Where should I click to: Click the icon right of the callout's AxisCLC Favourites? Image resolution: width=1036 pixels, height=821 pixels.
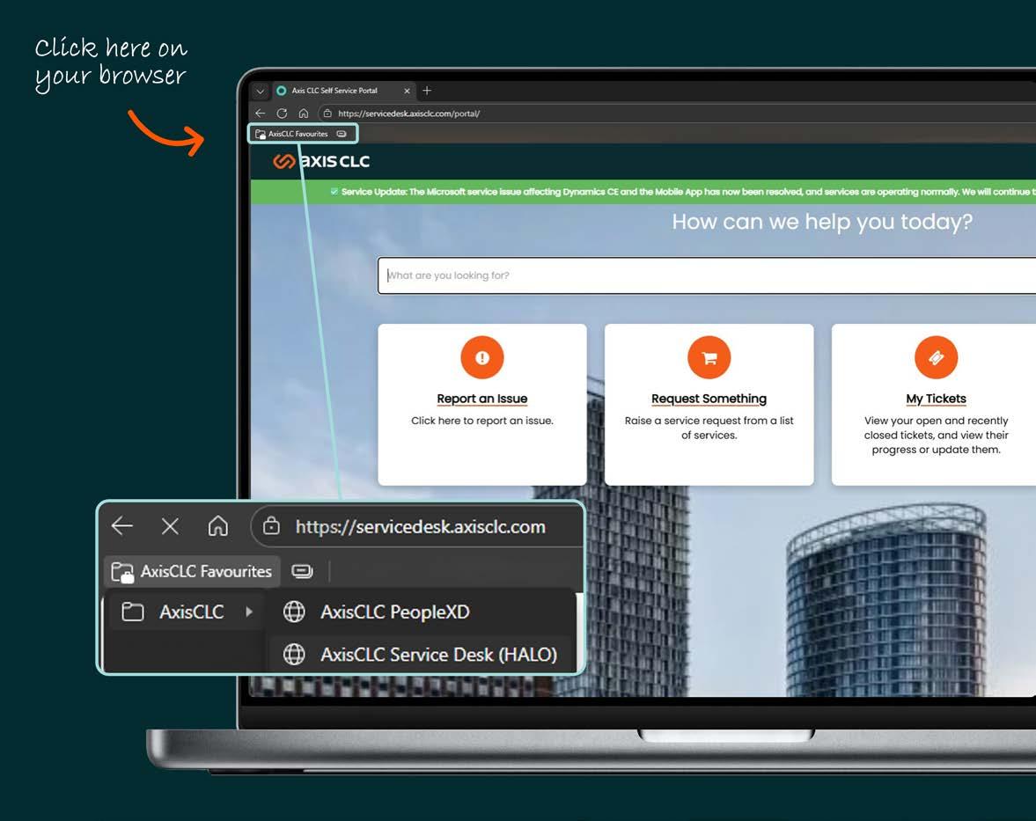(x=302, y=571)
